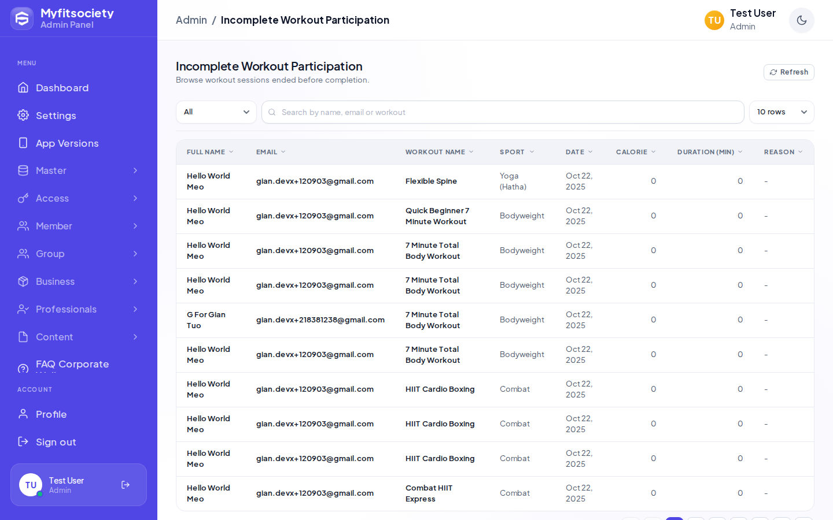
Task: Open the Profile menu item
Action: tap(79, 414)
